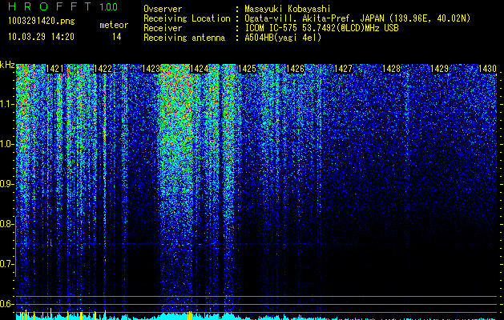This screenshot has height=320, width=504.
Task: Click the meteor label text
Action: (x=114, y=25)
